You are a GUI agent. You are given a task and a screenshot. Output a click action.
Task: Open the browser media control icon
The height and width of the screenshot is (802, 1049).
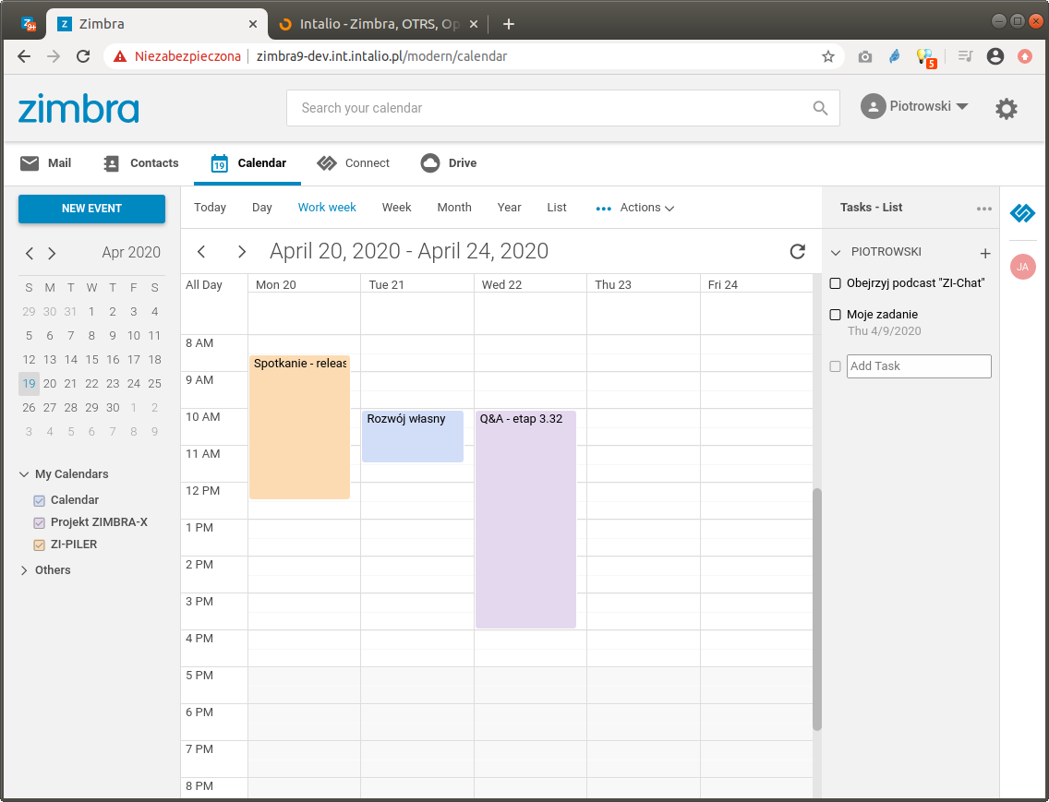(x=965, y=56)
